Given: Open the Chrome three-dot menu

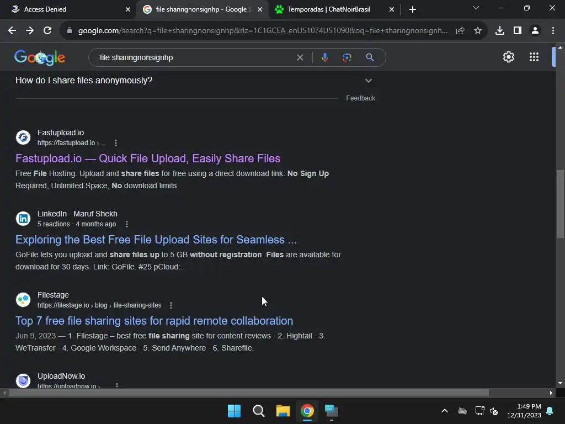Looking at the screenshot, I should [x=553, y=31].
